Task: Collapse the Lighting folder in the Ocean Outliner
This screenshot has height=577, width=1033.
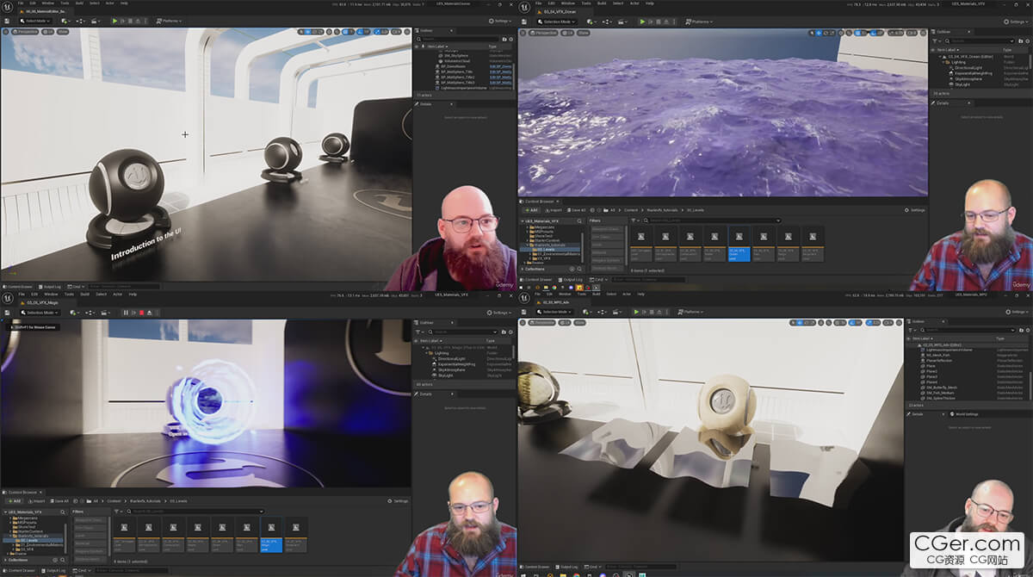Action: 943,62
